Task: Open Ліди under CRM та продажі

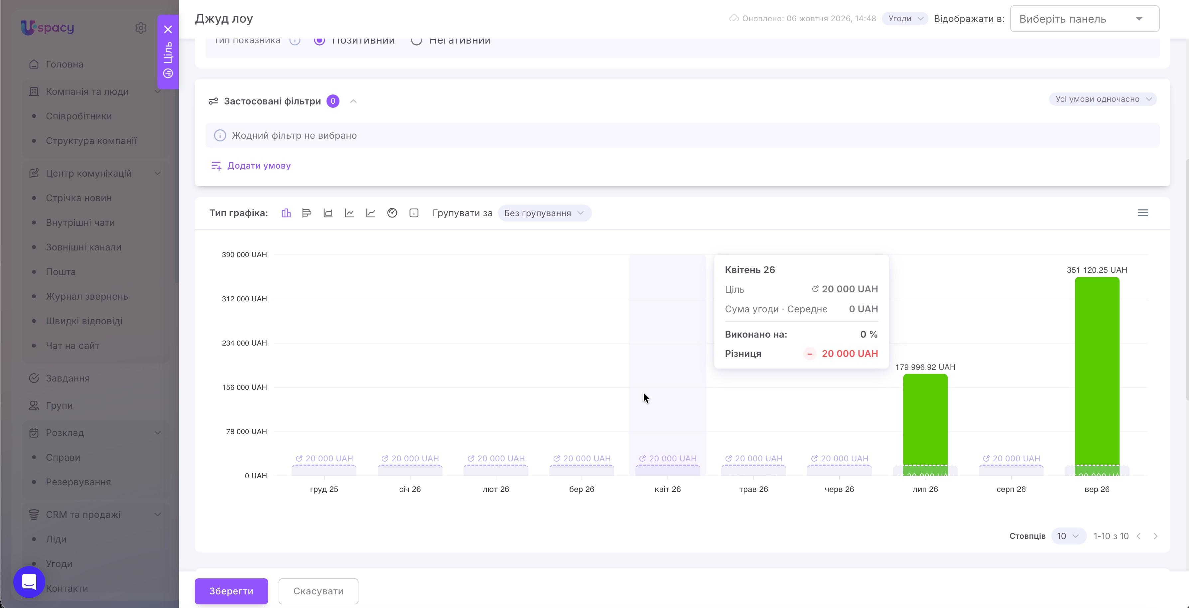Action: click(x=56, y=539)
